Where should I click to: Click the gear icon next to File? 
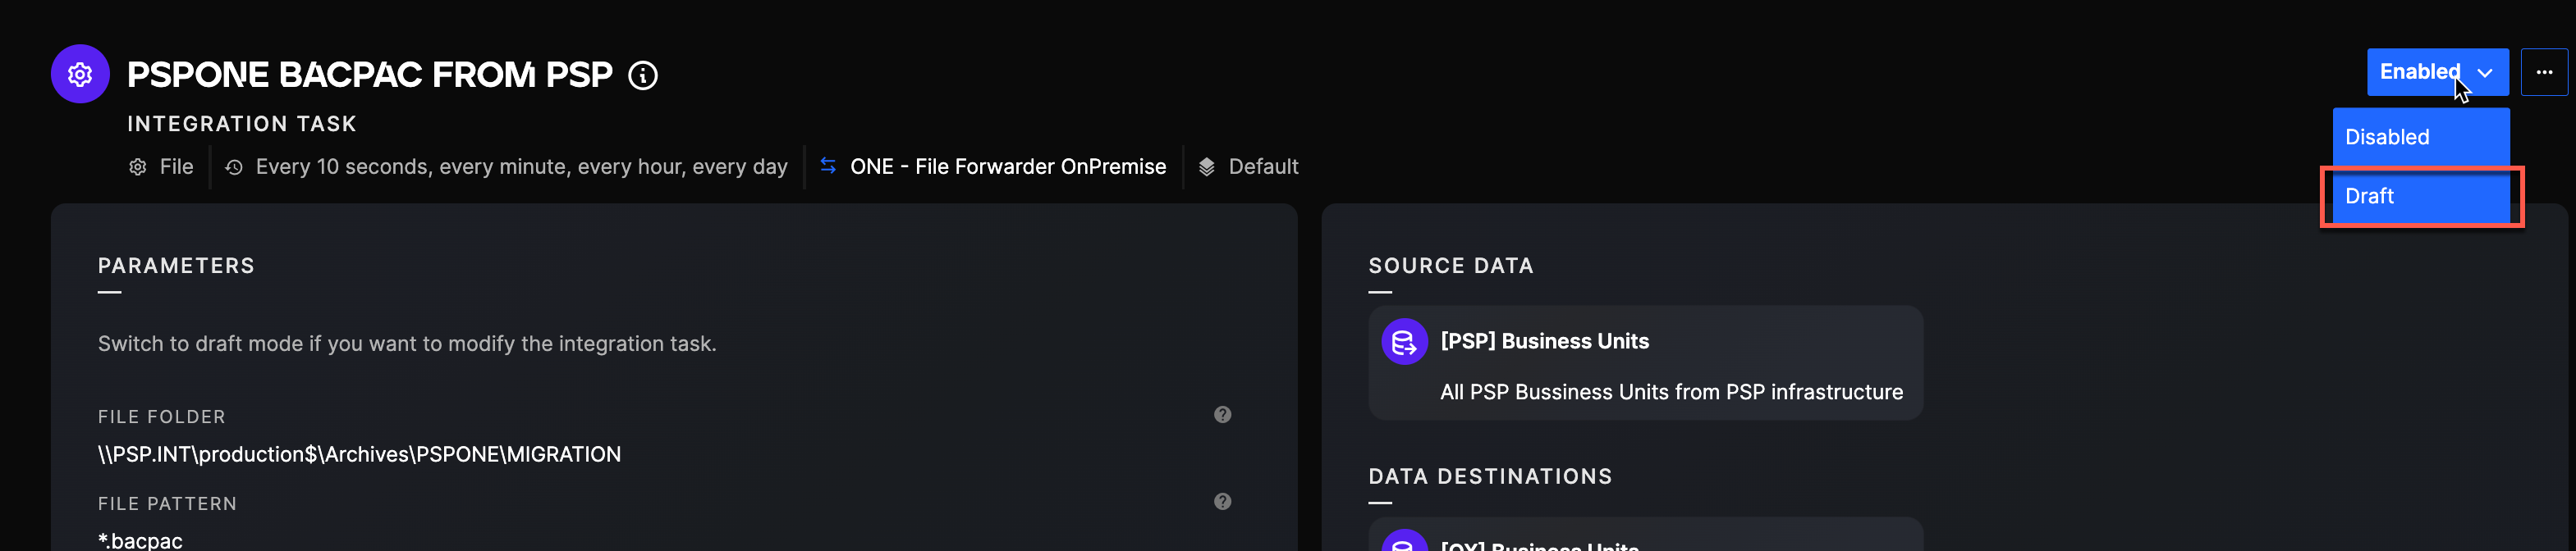pyautogui.click(x=138, y=166)
